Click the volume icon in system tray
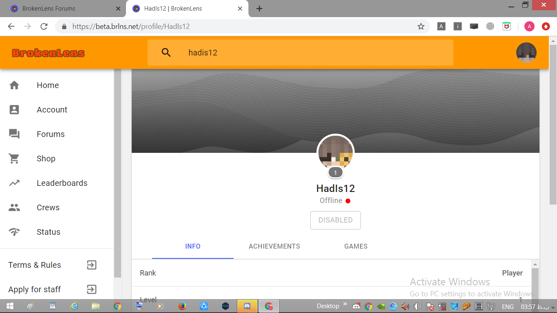This screenshot has width=557, height=313. click(x=417, y=306)
